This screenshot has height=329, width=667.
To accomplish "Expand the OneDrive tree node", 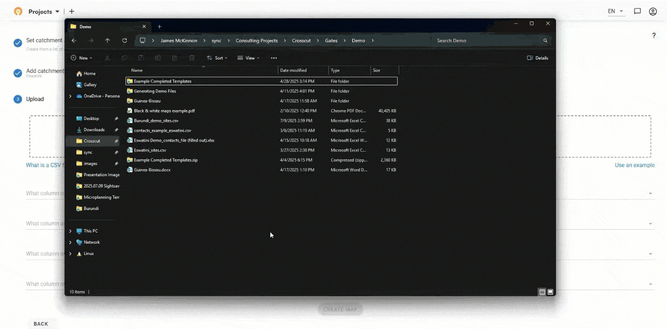I will point(70,96).
